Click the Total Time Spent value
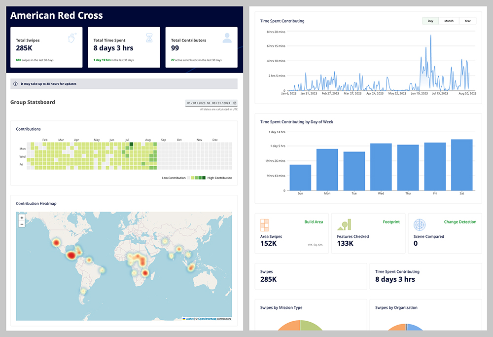The image size is (493, 337). (113, 48)
